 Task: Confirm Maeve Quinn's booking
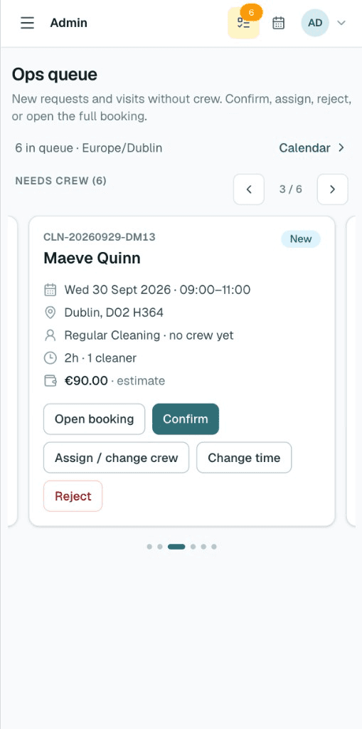[186, 419]
